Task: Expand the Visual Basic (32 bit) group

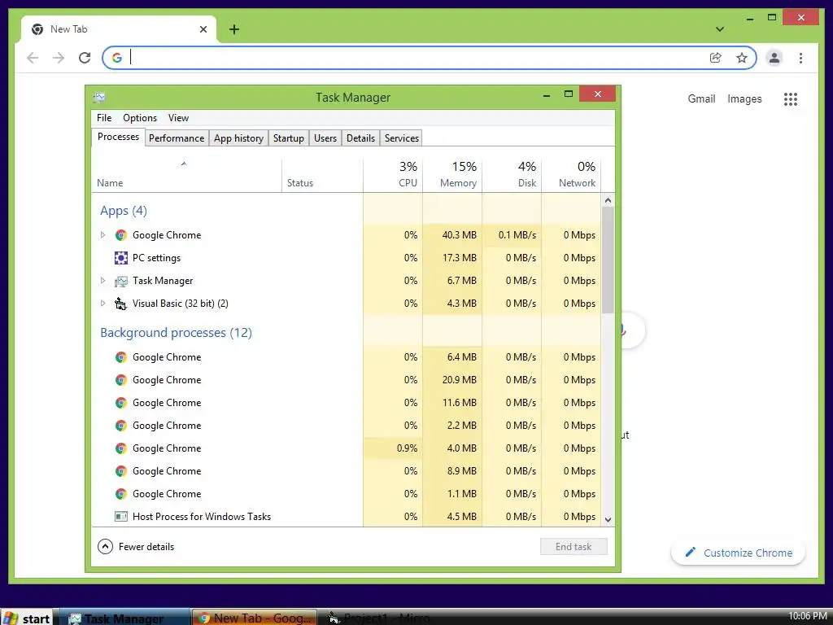Action: tap(102, 304)
